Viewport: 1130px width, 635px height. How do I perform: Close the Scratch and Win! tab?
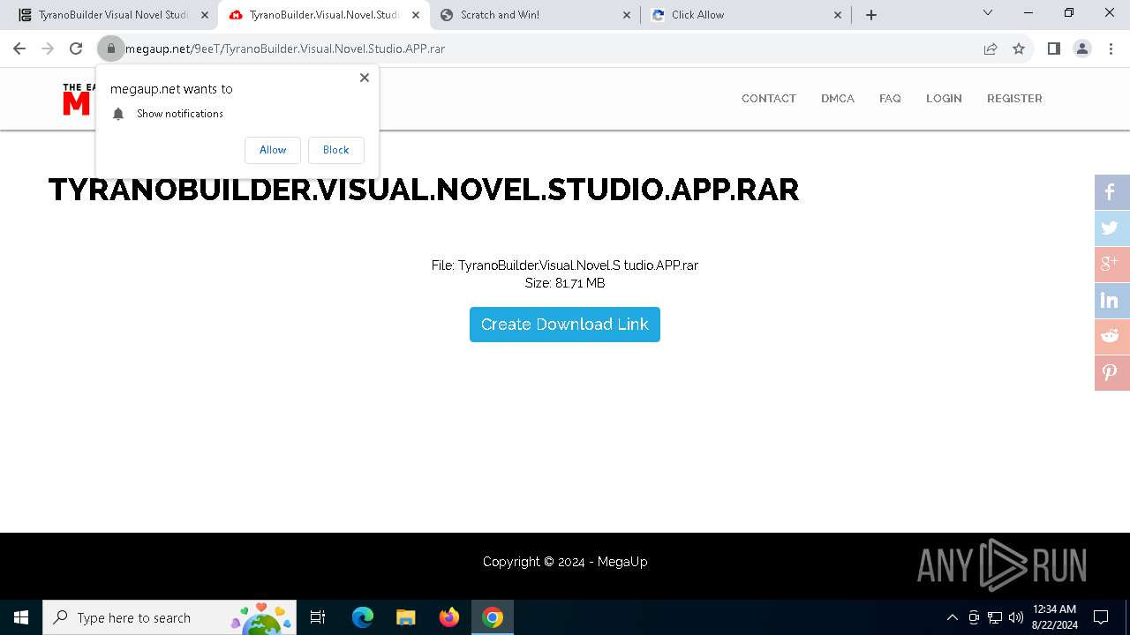pos(627,15)
